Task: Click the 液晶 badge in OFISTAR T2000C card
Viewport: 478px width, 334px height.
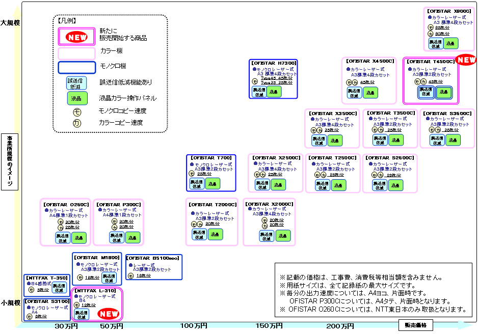Action: [x=215, y=234]
